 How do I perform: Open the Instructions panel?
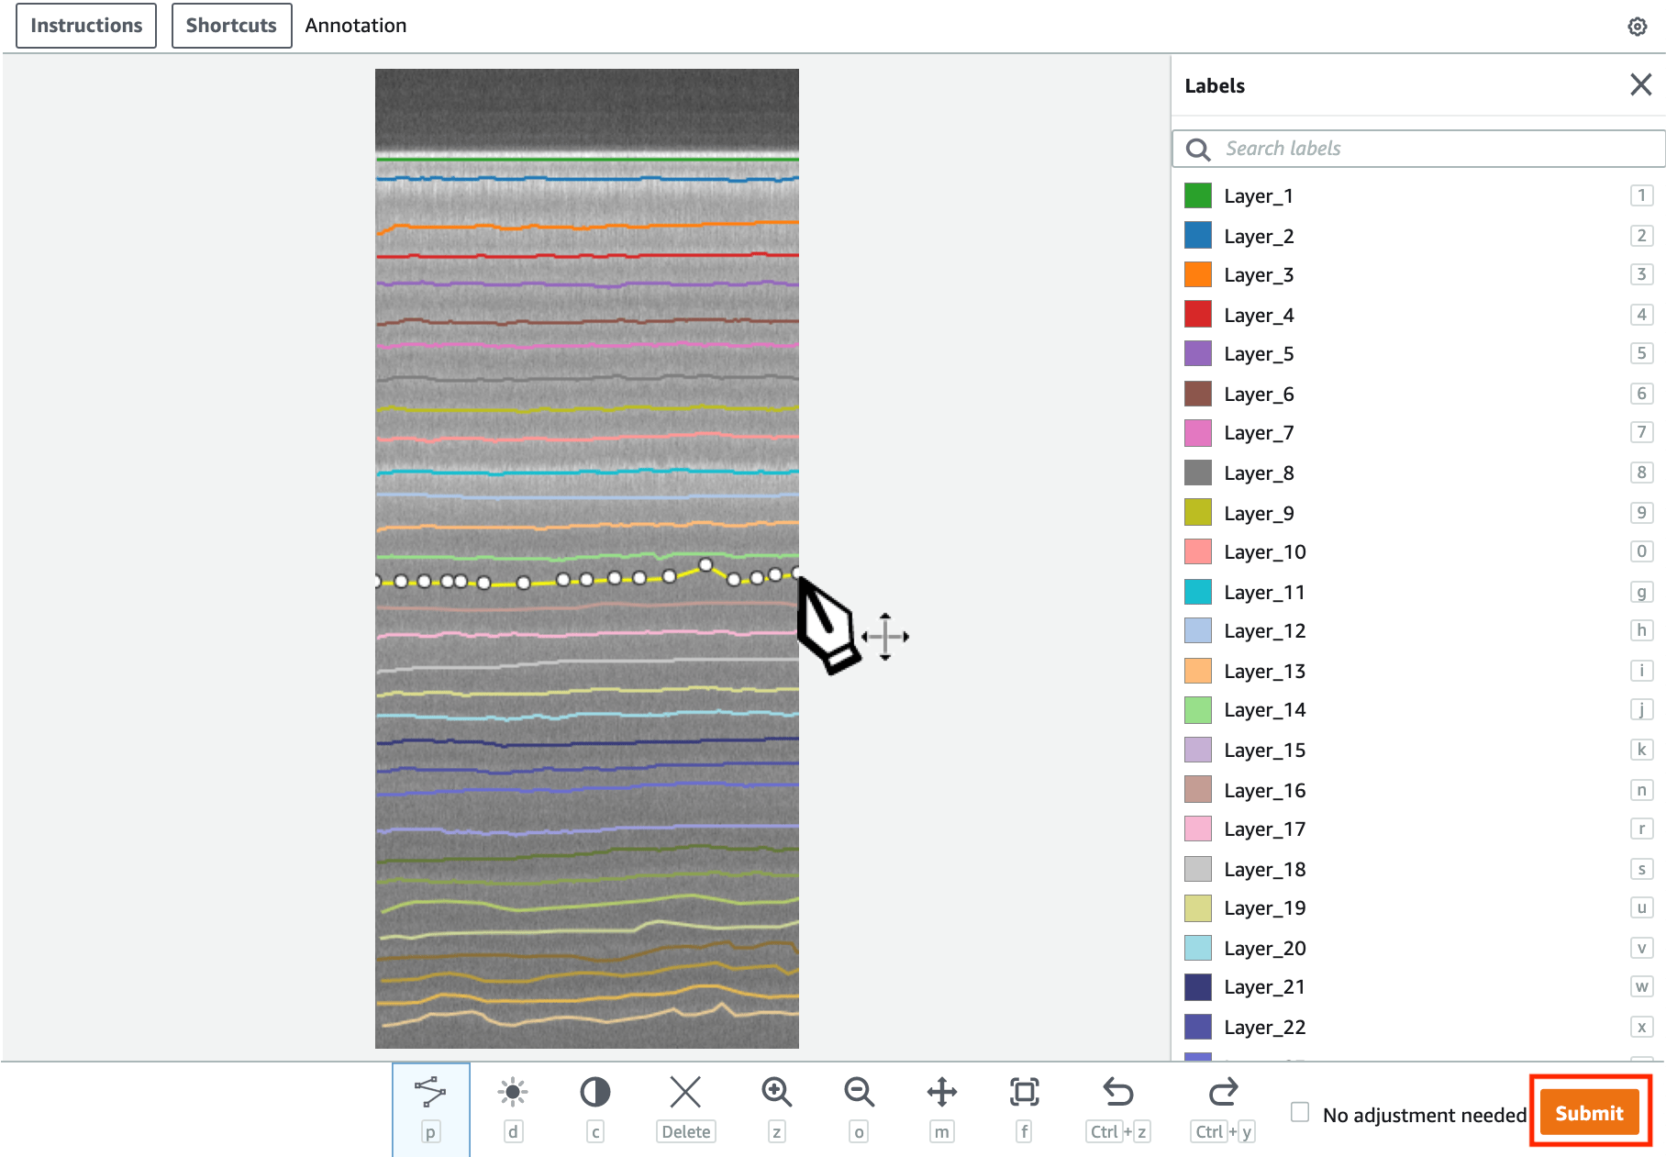coord(86,26)
